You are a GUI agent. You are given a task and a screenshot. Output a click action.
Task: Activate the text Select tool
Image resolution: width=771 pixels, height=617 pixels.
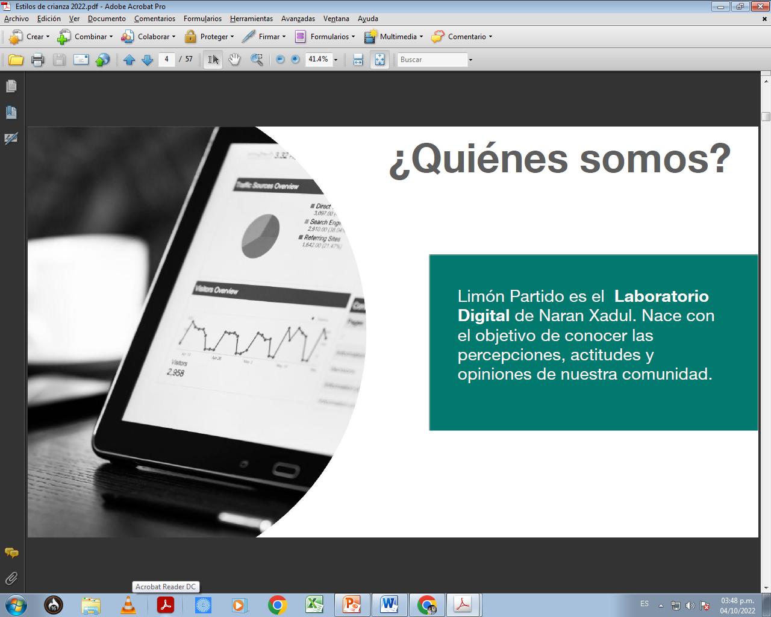click(x=213, y=60)
